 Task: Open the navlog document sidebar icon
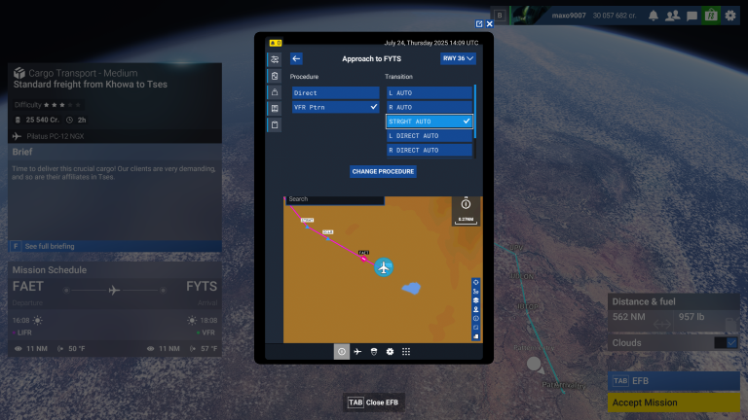(x=275, y=76)
